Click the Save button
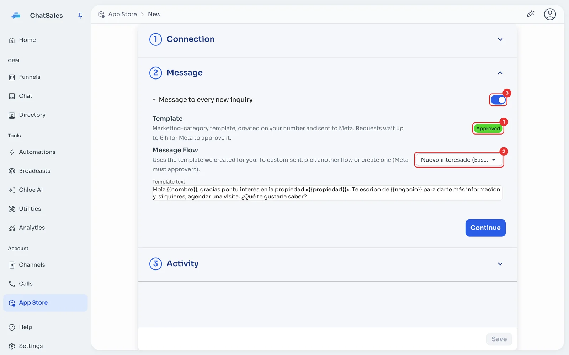 [499, 339]
